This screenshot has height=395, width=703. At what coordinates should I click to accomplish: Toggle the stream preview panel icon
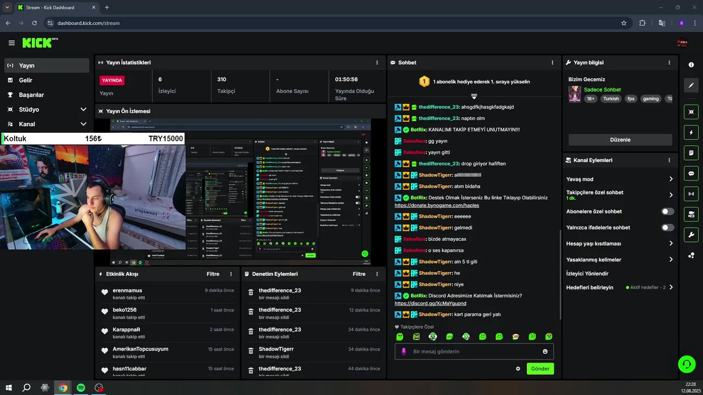[x=691, y=112]
